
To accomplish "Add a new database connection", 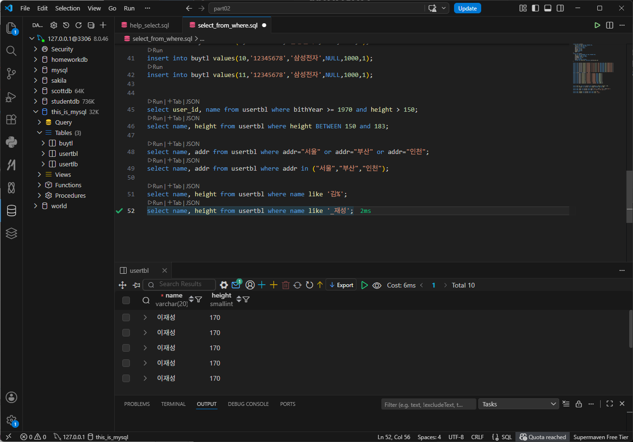I will pos(103,25).
